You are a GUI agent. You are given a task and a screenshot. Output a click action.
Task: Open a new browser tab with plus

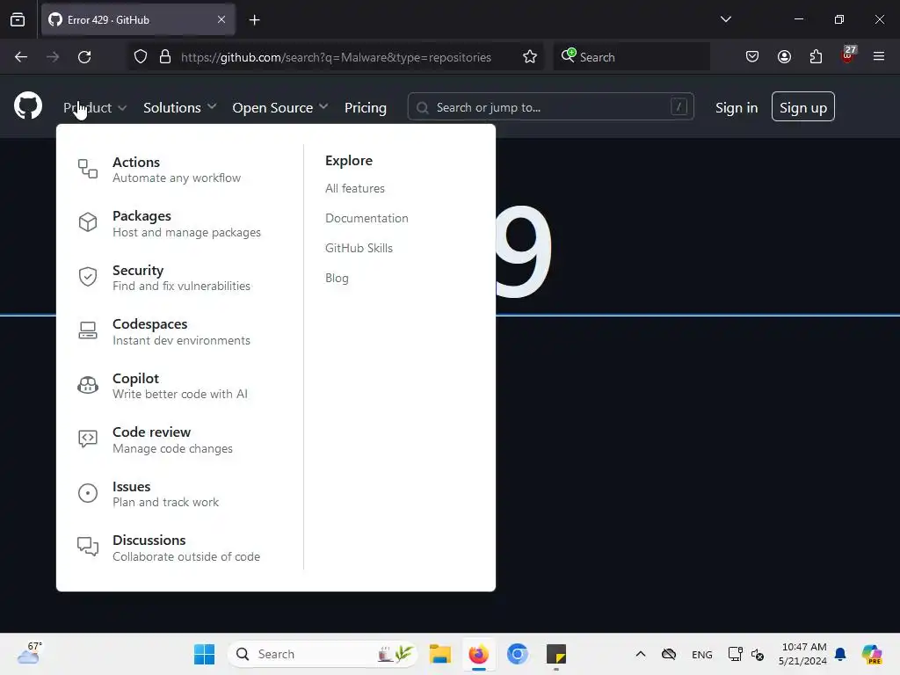coord(254,20)
